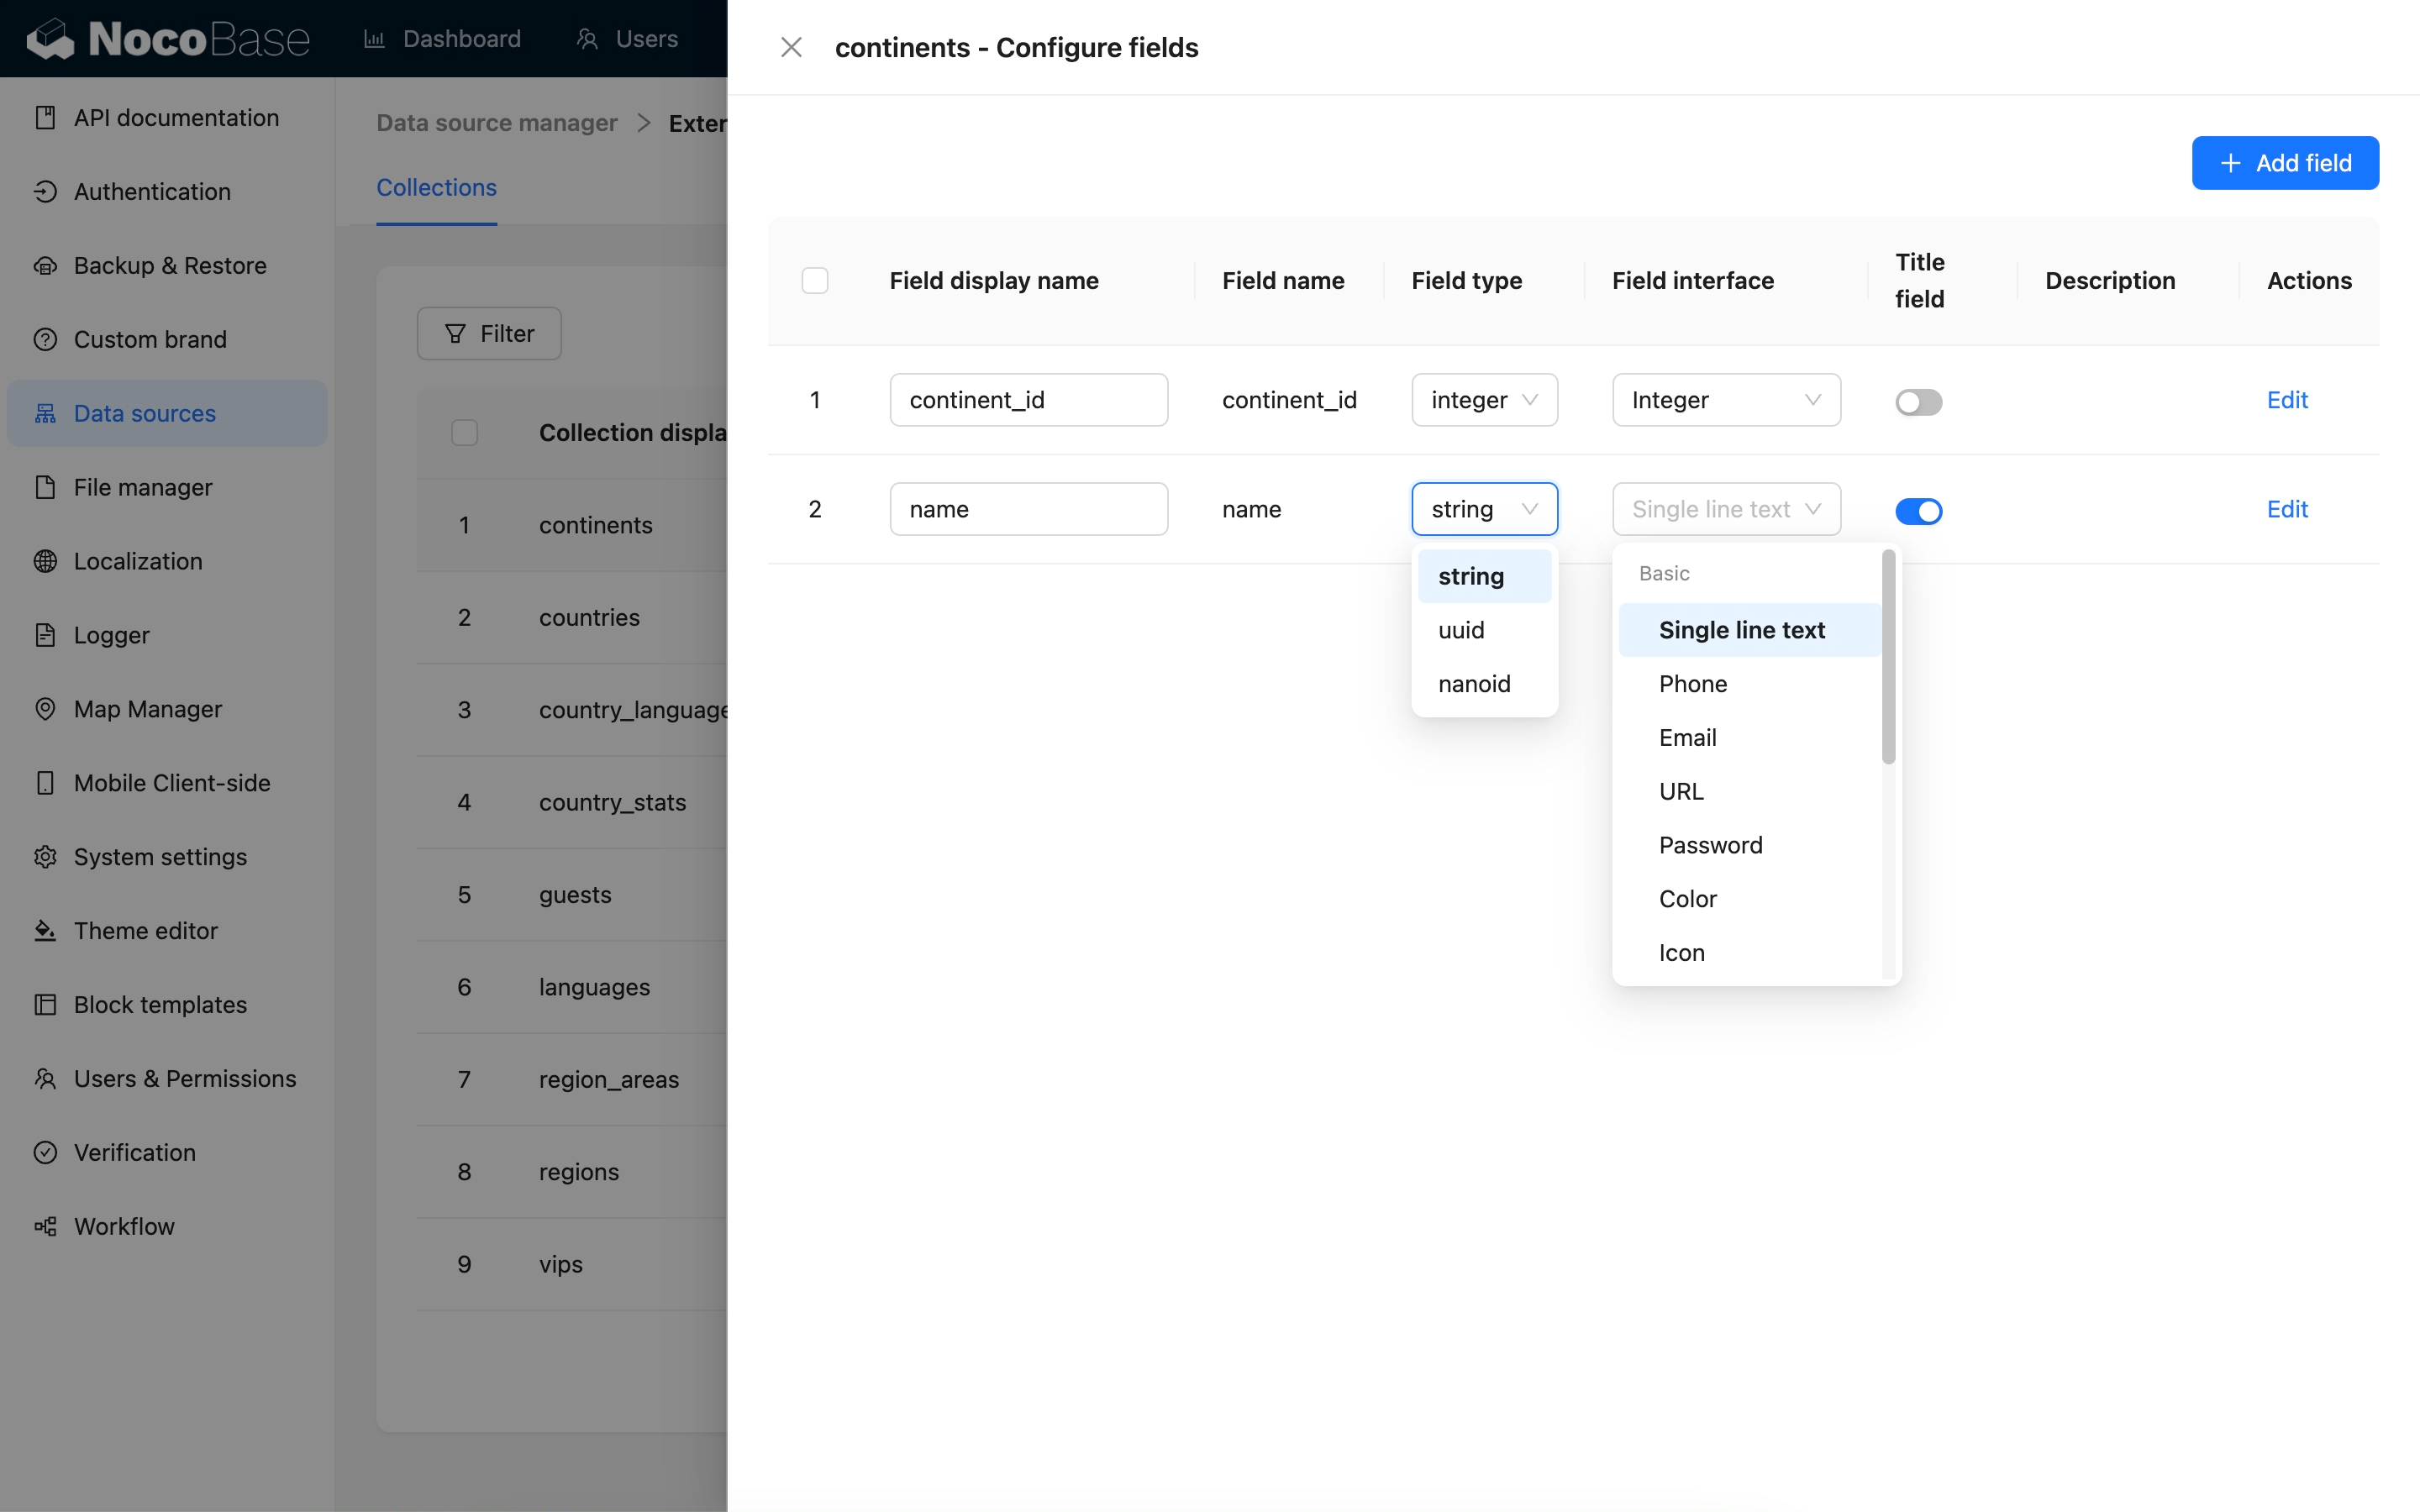Click the NocoBase logo icon
Image resolution: width=2420 pixels, height=1512 pixels.
pos(50,39)
